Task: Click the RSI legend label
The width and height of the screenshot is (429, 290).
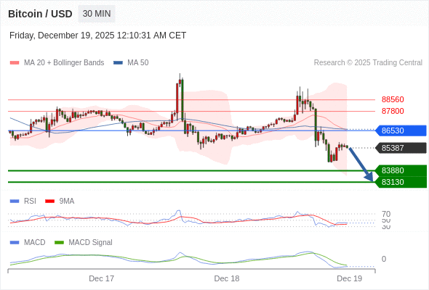Action: click(x=30, y=202)
